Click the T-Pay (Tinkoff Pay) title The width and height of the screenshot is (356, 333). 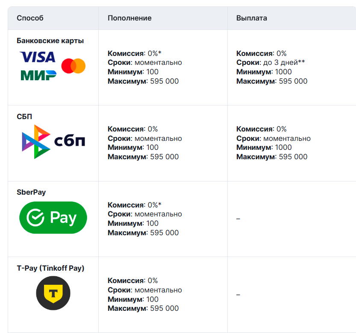click(x=50, y=268)
